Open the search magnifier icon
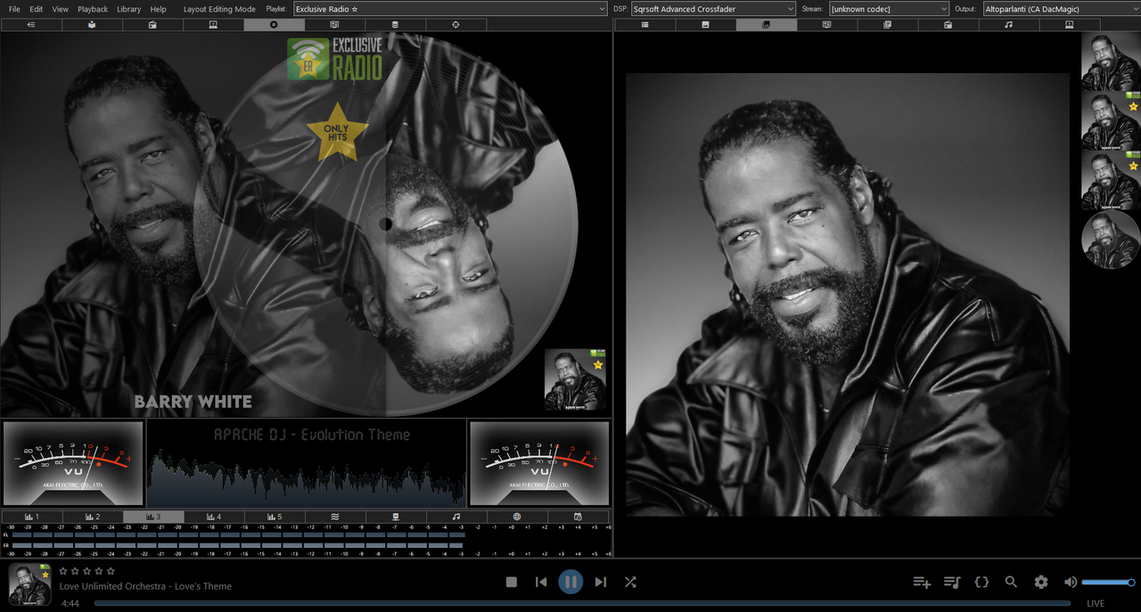Viewport: 1141px width, 612px height. pos(1011,582)
